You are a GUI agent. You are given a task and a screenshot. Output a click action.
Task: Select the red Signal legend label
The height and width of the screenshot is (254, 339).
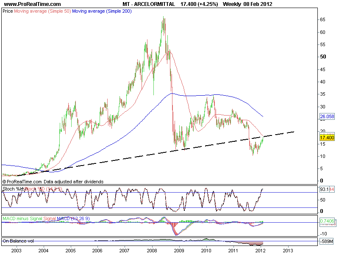point(50,218)
